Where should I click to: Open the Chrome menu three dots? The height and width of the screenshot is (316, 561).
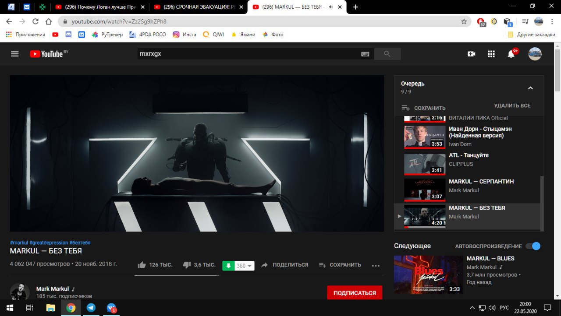tap(552, 21)
